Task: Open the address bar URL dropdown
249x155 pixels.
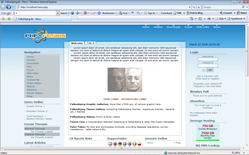Action: click(190, 7)
